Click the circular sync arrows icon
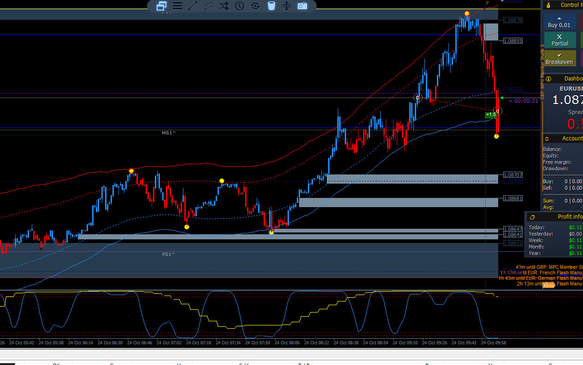Image resolution: width=583 pixels, height=365 pixels. [255, 6]
